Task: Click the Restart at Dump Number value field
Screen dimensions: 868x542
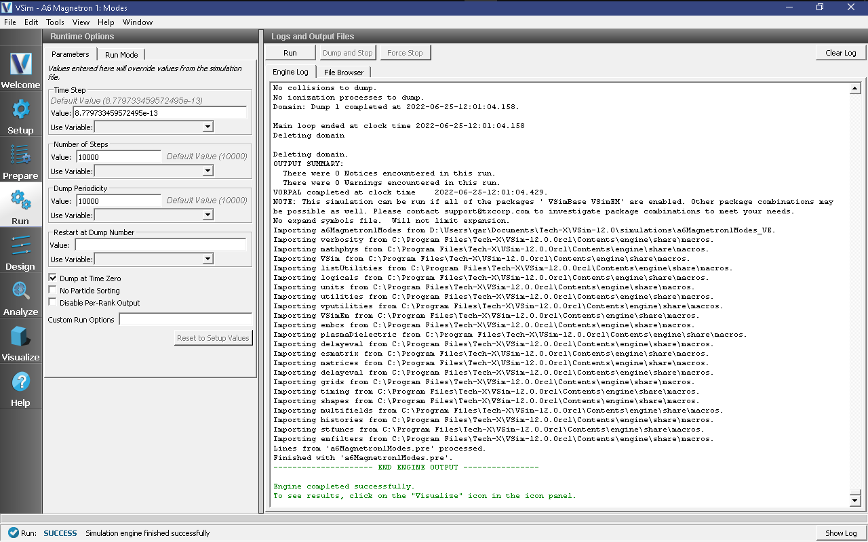Action: (x=160, y=245)
